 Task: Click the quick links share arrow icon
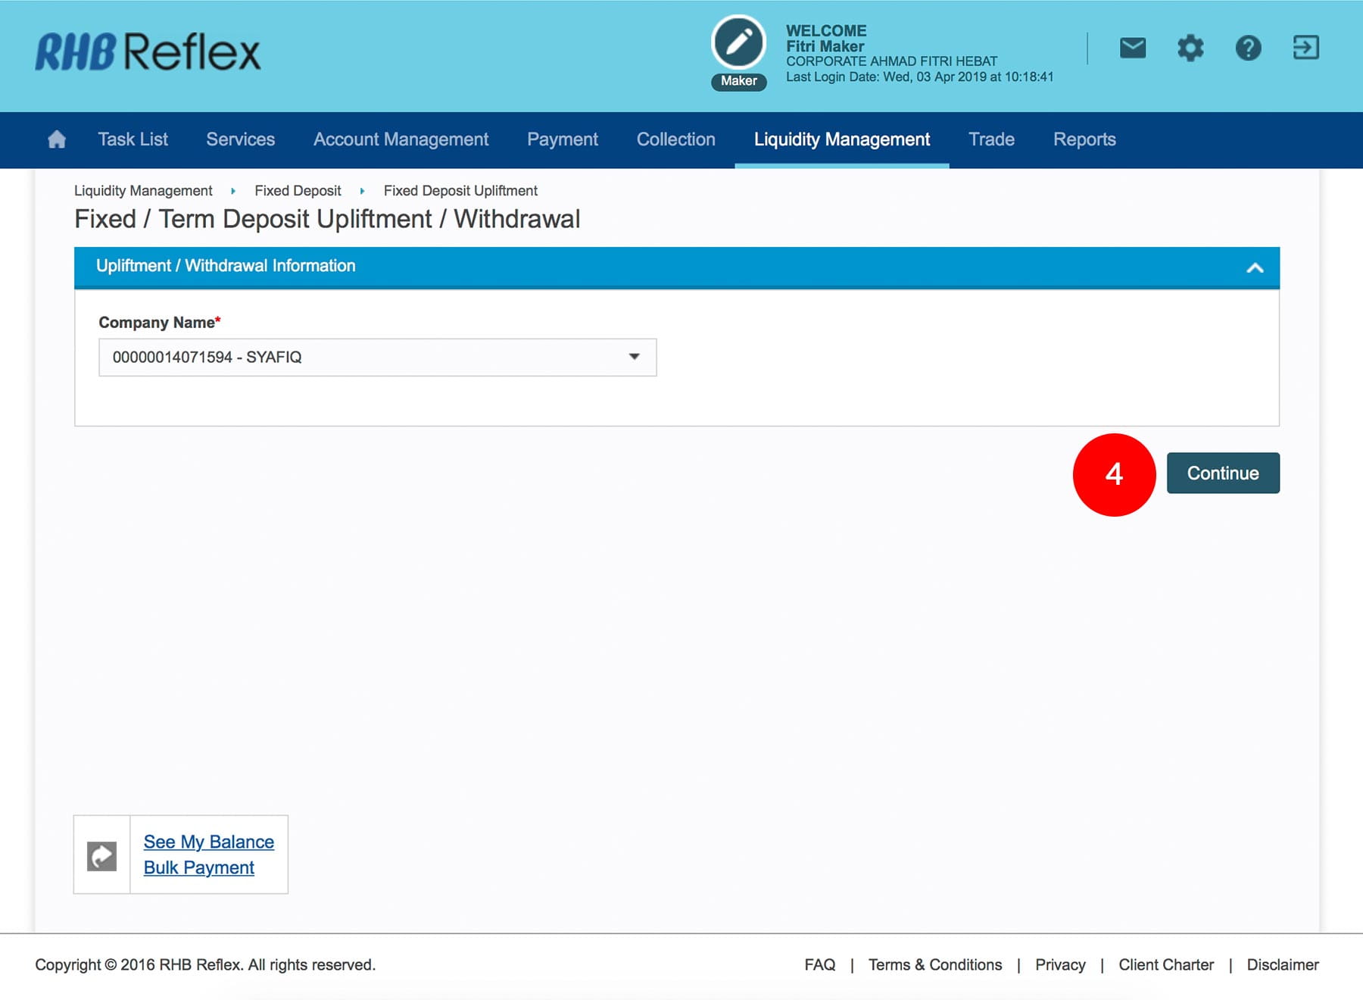click(x=102, y=855)
